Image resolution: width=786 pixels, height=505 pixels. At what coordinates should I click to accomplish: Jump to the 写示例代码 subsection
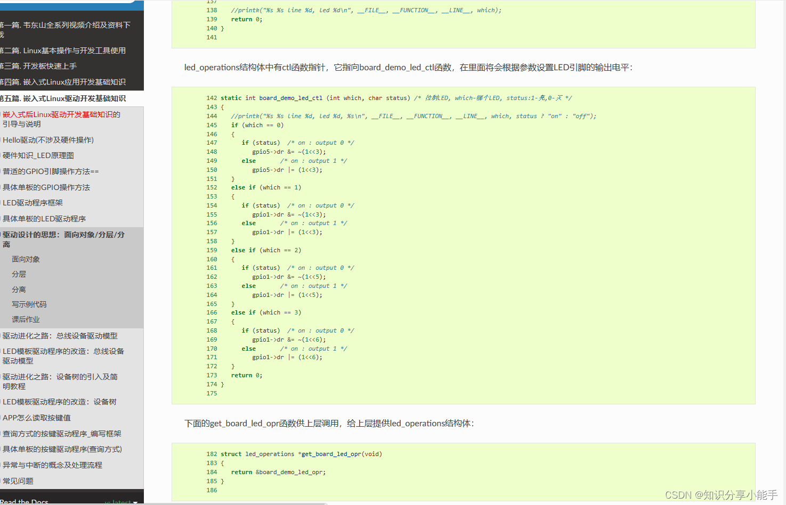(x=29, y=304)
